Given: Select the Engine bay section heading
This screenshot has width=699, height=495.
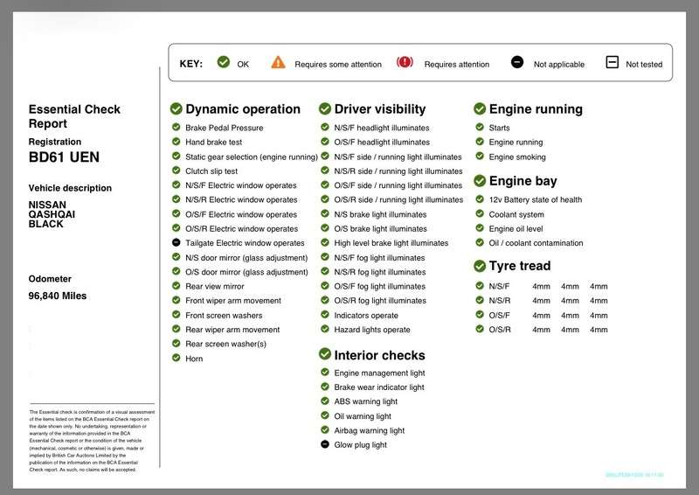Looking at the screenshot, I should click(x=523, y=181).
